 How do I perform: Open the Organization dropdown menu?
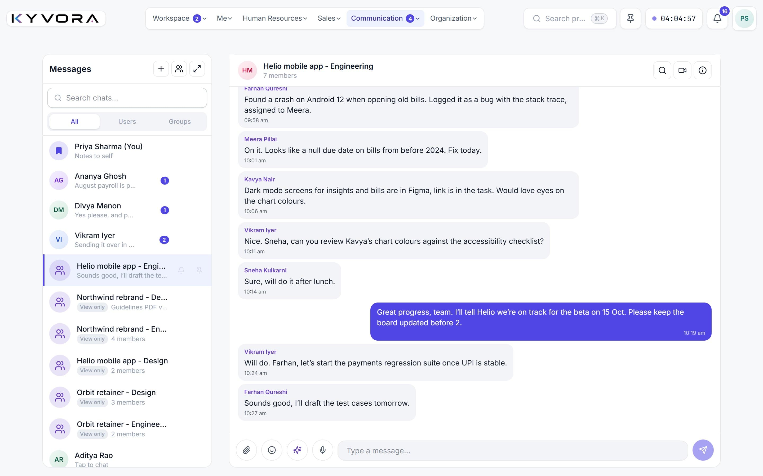(x=453, y=19)
